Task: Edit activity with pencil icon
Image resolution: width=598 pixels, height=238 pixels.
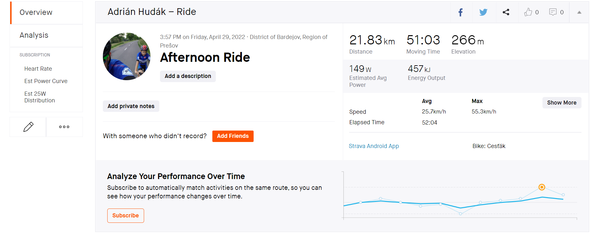Action: coord(28,127)
